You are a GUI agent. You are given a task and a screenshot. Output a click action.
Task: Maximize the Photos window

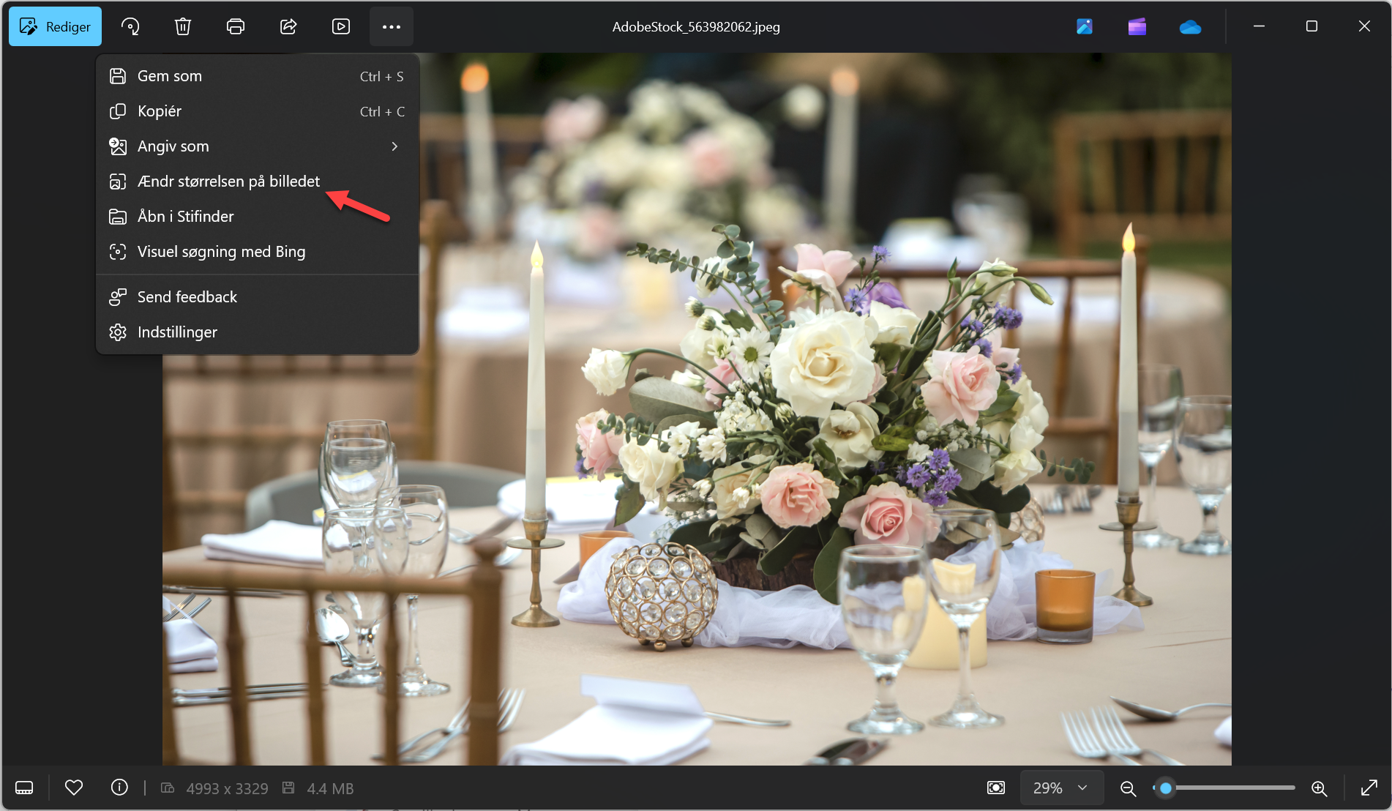click(x=1311, y=26)
